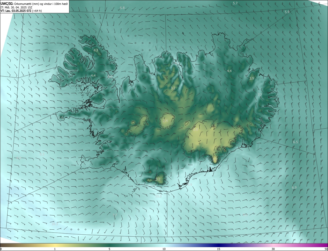
Task: Click the 15 tick on the colorbar
Action: point(219,249)
